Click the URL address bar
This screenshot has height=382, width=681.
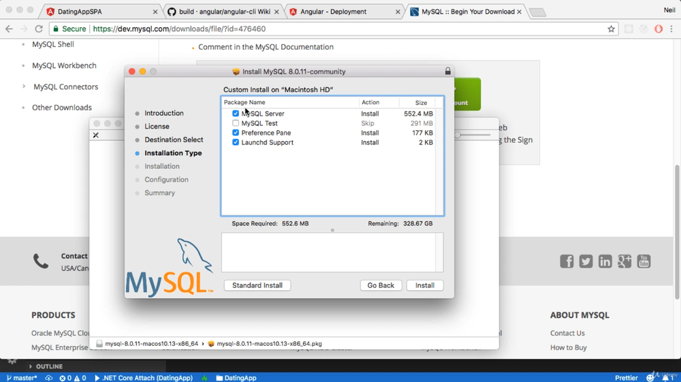coord(332,29)
